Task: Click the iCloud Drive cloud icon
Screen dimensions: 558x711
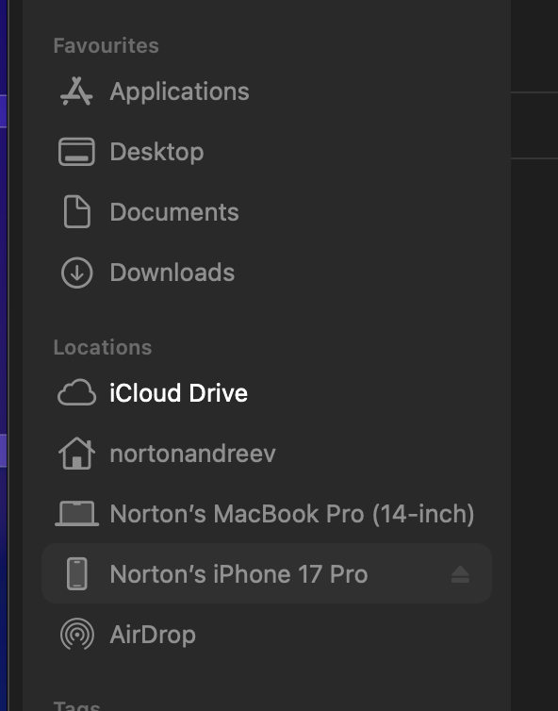Action: pos(76,392)
